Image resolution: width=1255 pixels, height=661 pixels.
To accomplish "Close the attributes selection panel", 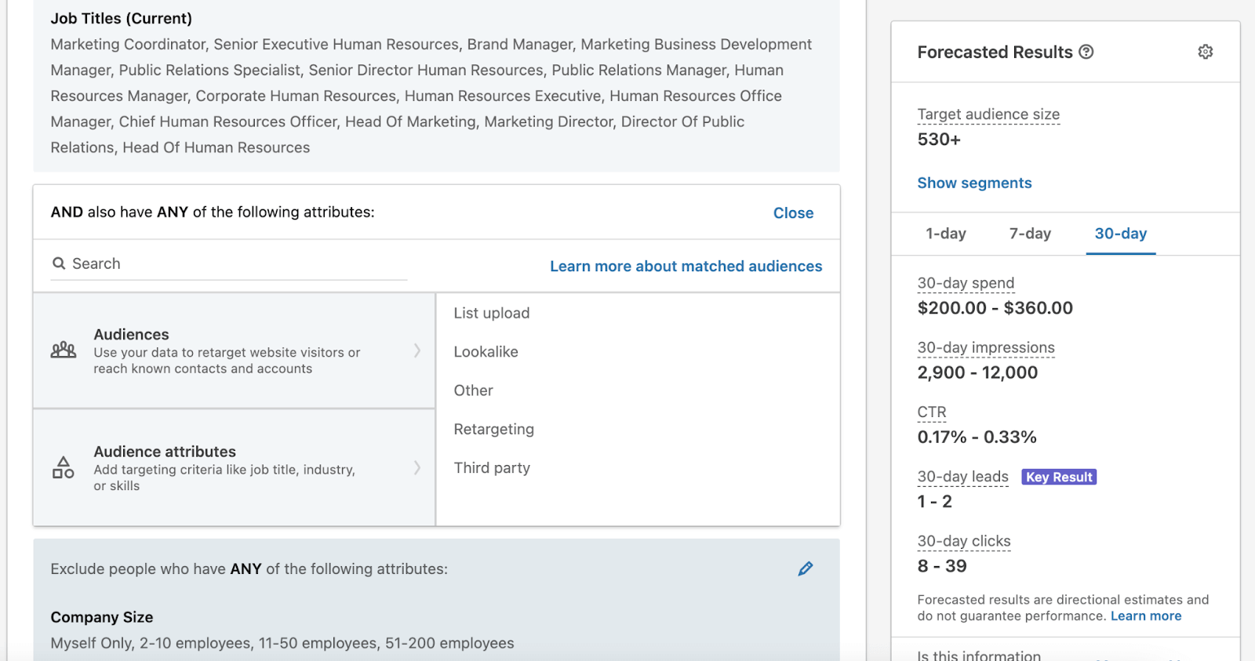I will [793, 212].
